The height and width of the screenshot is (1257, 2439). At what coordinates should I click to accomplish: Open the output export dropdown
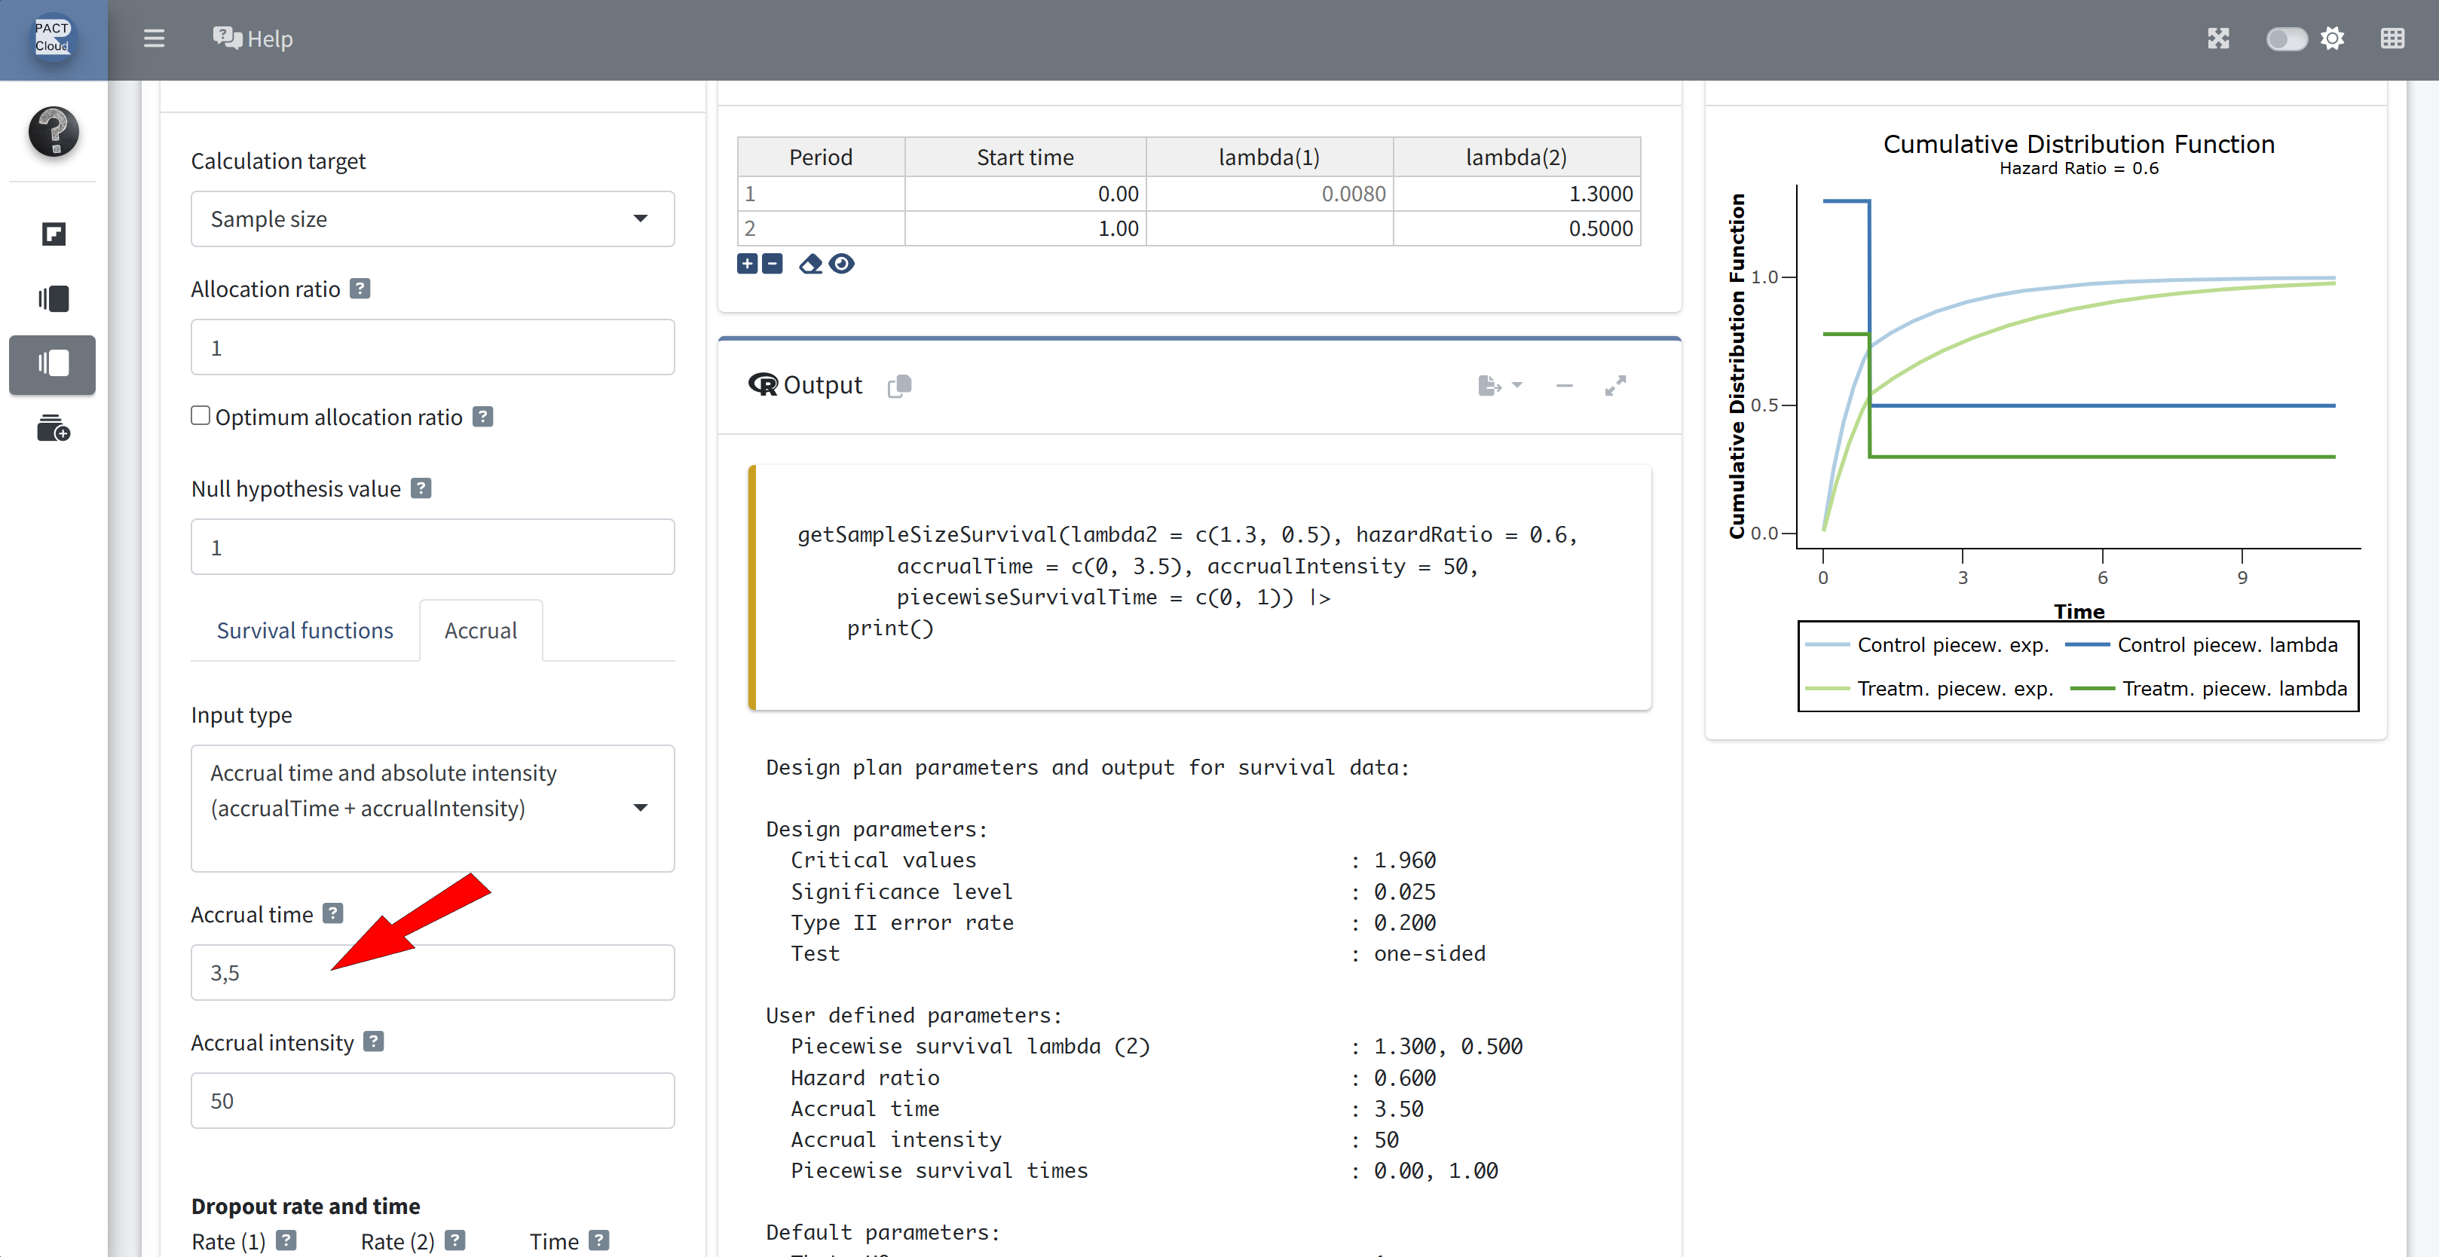tap(1500, 386)
